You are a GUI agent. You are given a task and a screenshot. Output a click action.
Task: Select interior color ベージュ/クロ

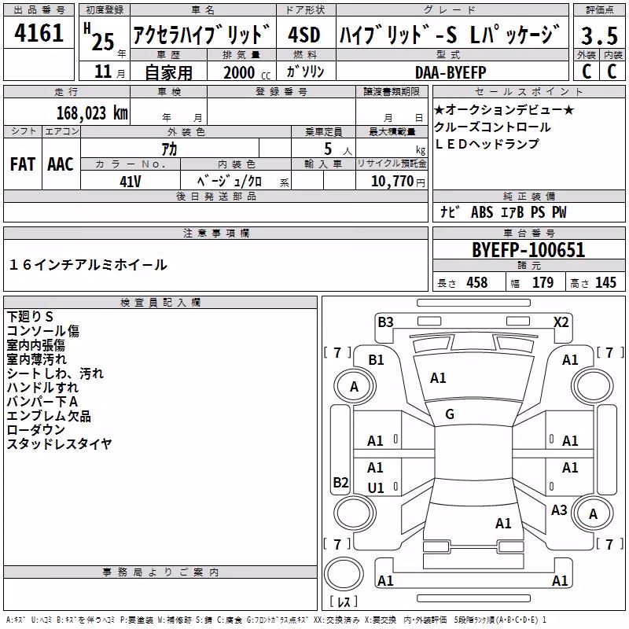pyautogui.click(x=229, y=182)
